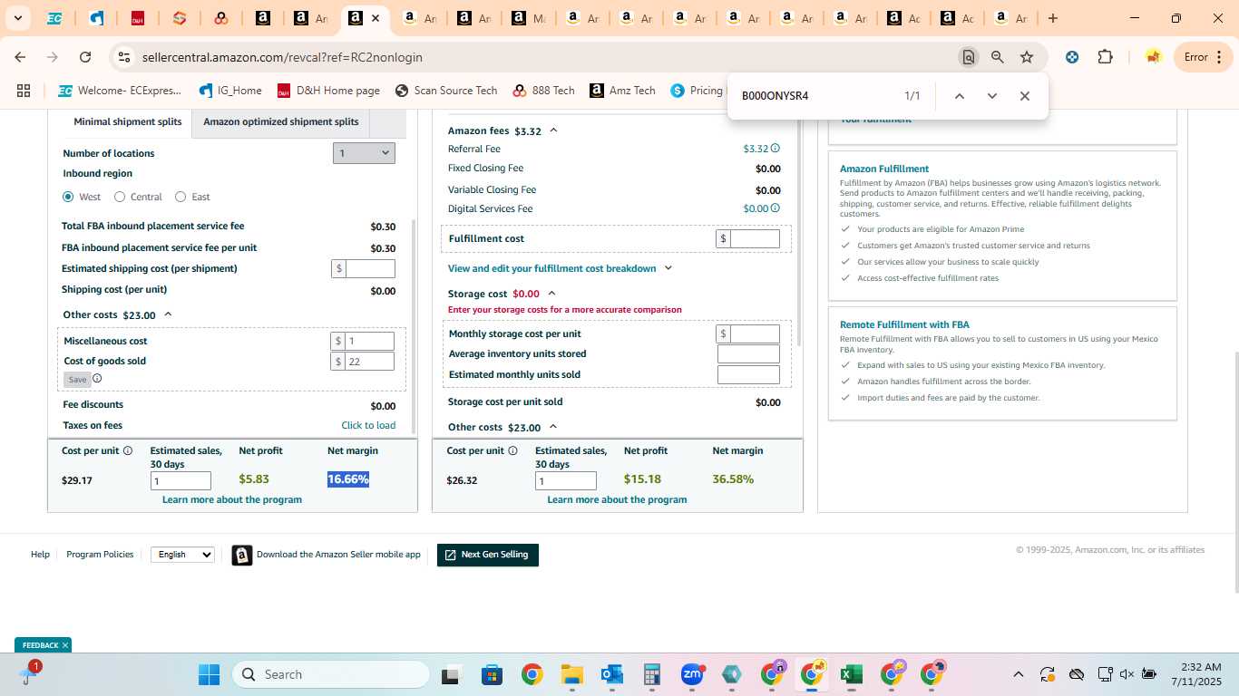Click the site information icon in address bar
The height and width of the screenshot is (696, 1239).
(123, 57)
